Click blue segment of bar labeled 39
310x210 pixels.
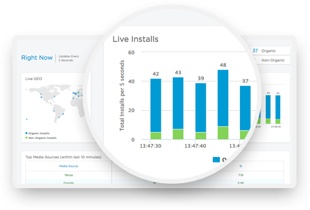(201, 108)
